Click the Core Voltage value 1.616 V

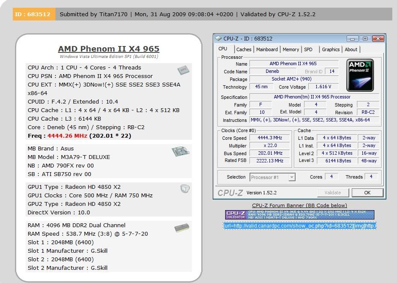pos(323,87)
